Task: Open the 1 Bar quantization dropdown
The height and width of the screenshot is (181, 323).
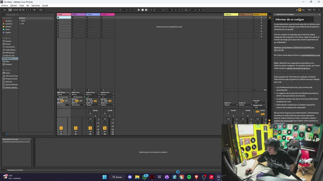Action: [x=42, y=10]
